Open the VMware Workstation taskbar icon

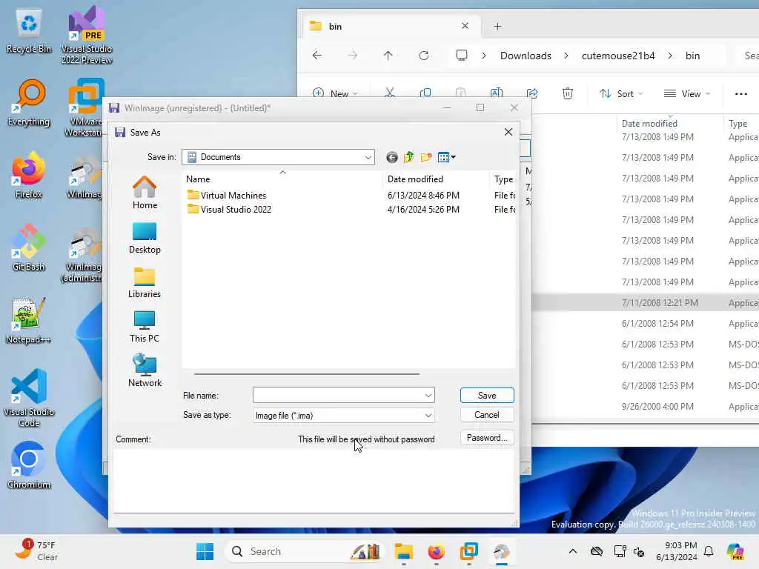point(469,551)
